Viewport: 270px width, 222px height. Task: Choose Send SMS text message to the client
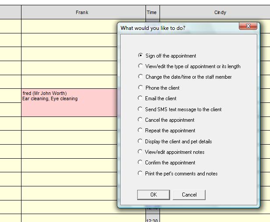[140, 109]
